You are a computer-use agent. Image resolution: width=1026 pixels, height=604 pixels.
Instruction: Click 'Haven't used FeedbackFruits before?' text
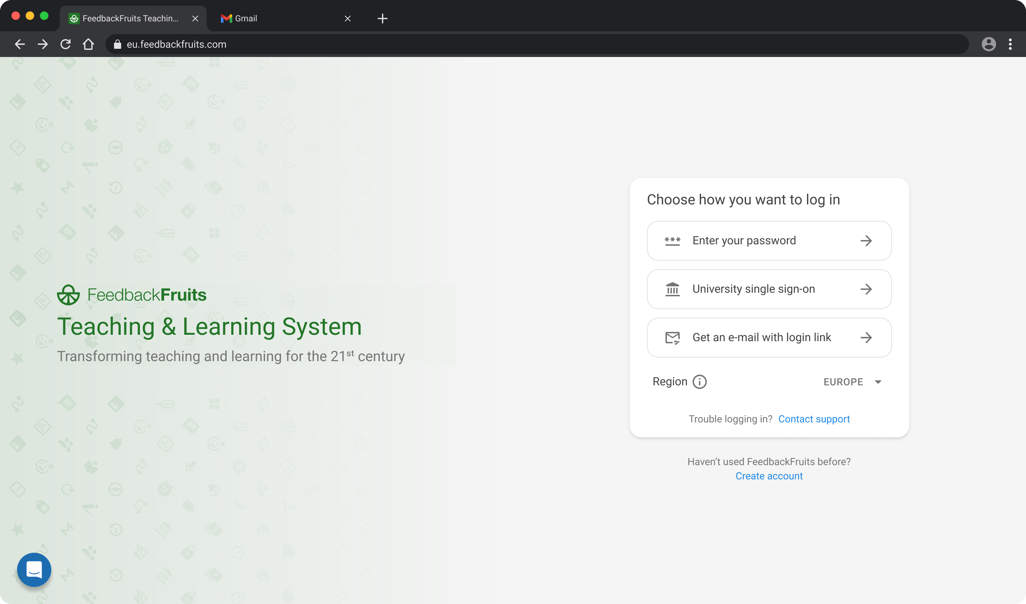769,462
